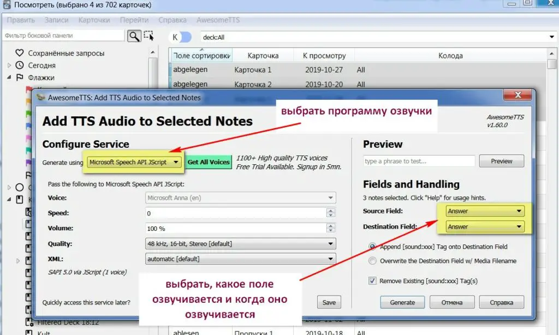This screenshot has width=559, height=335.
Task: Click the Speed value field
Action: coord(236,213)
